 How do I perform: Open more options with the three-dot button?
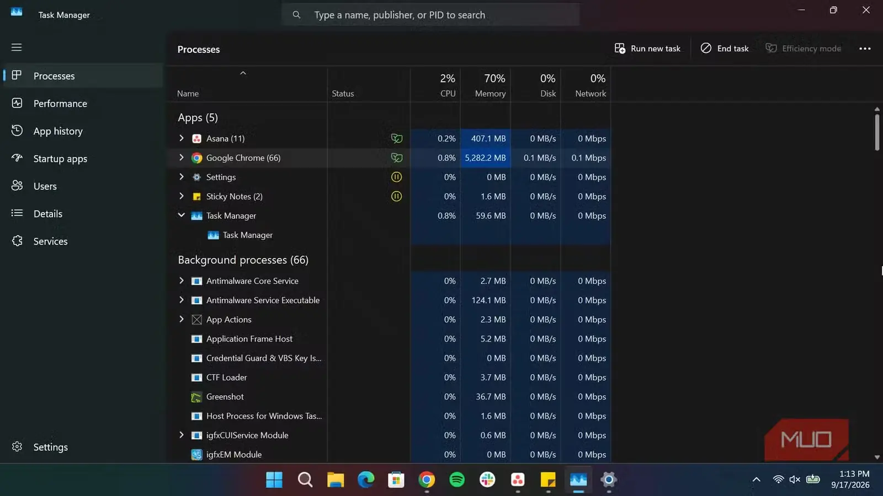pyautogui.click(x=865, y=48)
